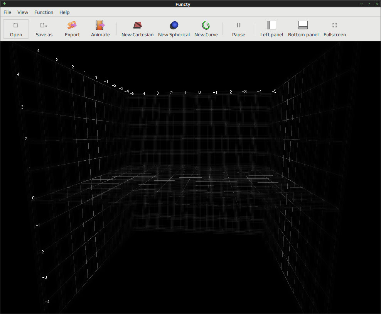Click the green plus icon in title bar
381x314 pixels.
(4, 3)
